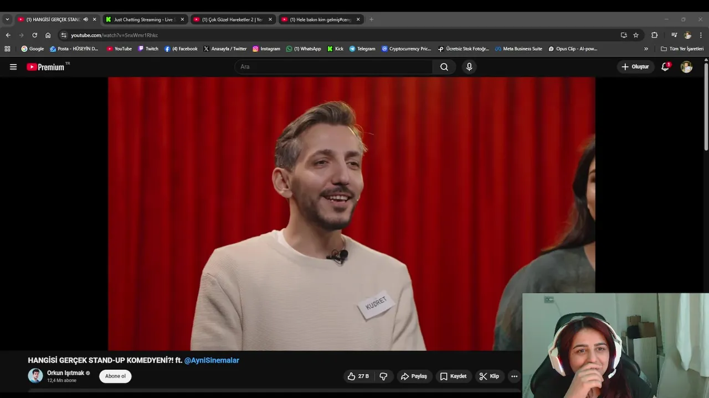Open the extensions puzzle icon
The image size is (709, 398).
[654, 35]
